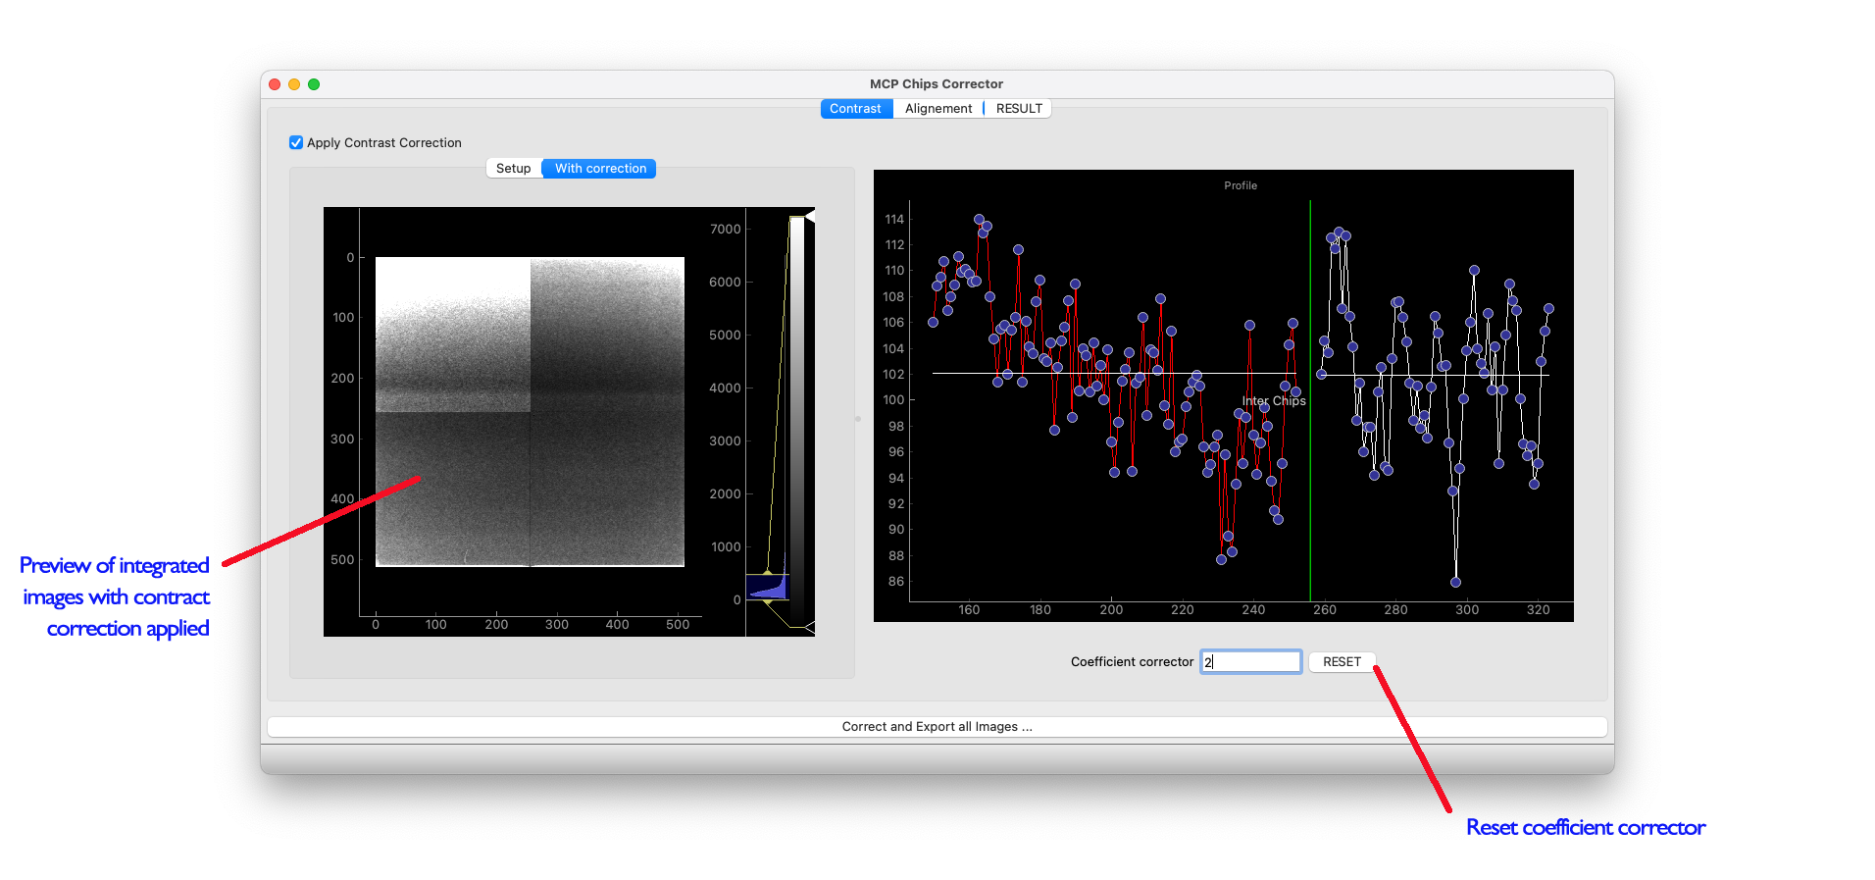Select the With correction sub-tab
Screen dimensions: 1875x880
point(600,169)
